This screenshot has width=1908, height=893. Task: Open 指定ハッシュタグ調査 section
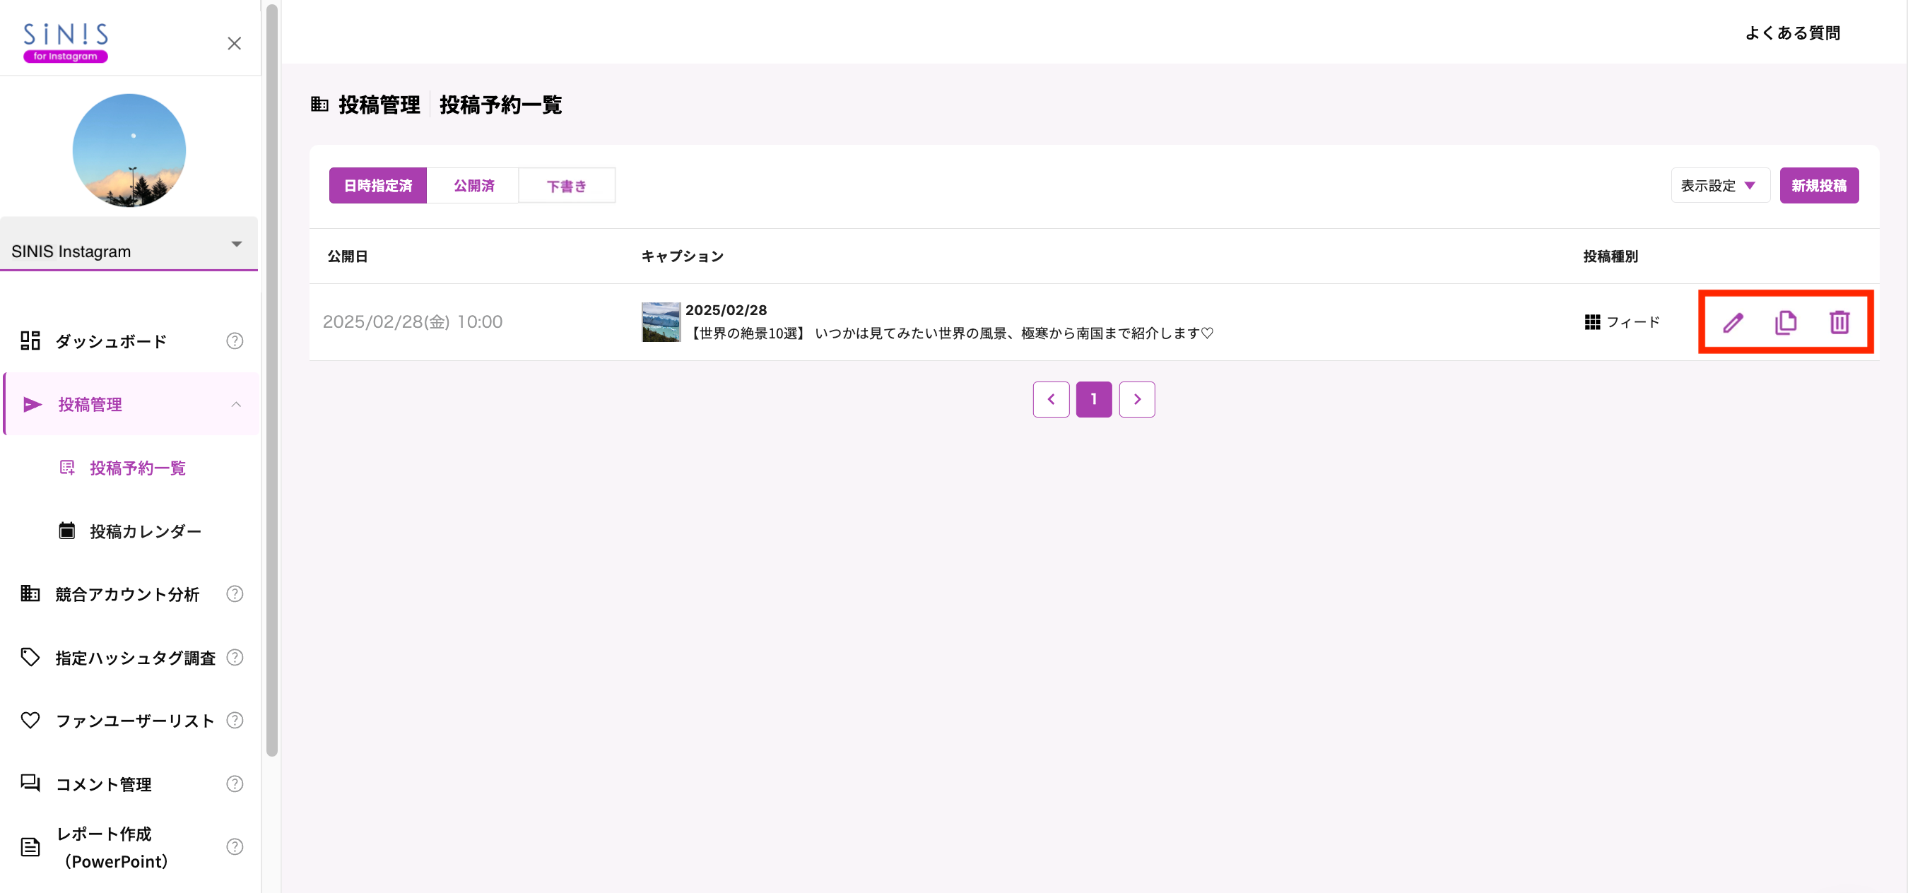pos(134,658)
